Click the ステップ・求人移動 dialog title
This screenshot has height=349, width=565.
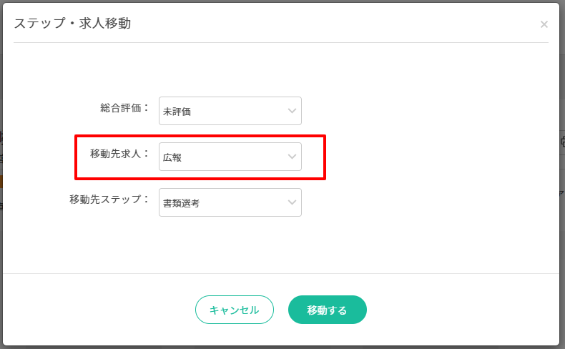(72, 24)
